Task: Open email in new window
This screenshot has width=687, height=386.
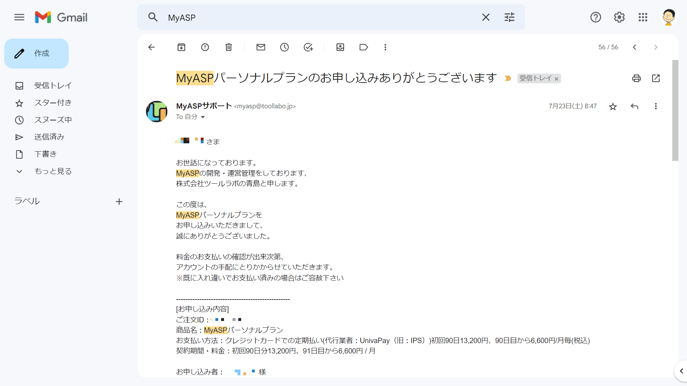Action: [656, 78]
